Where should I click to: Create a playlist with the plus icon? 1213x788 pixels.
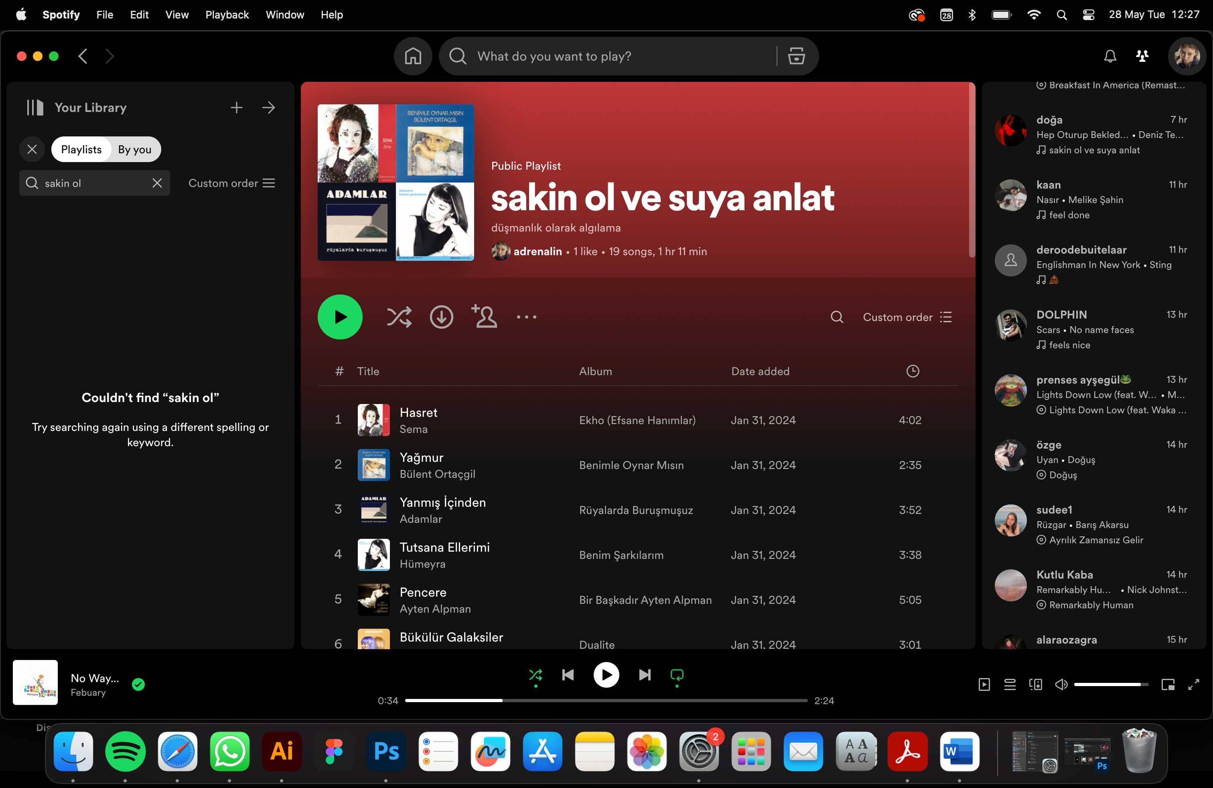click(237, 108)
